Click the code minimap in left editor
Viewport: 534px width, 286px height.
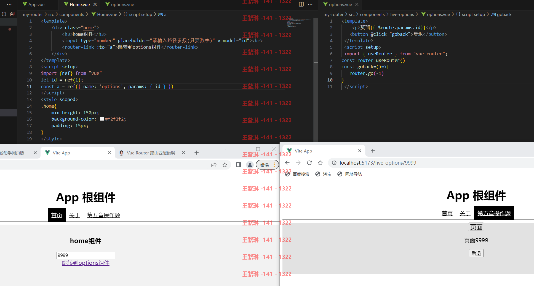(299, 23)
